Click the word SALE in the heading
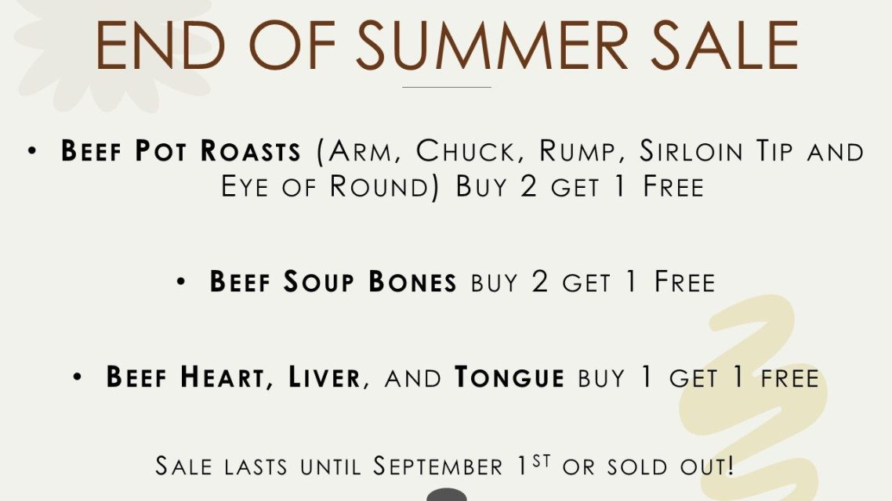The image size is (892, 501). pos(724,45)
